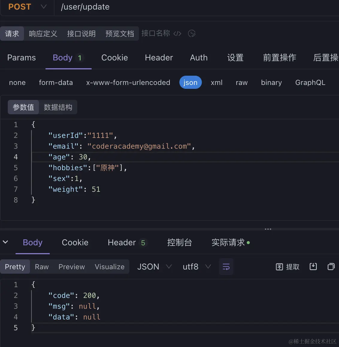Switch to the request Header tab
Viewport: 339px width, 347px height.
pyautogui.click(x=159, y=58)
